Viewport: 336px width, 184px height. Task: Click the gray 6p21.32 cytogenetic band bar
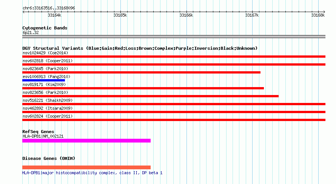coord(174,37)
